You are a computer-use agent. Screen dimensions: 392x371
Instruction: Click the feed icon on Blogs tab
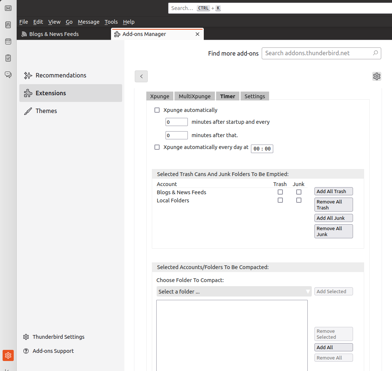pos(24,34)
